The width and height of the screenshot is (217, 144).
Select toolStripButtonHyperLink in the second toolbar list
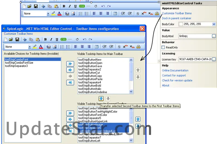[x=103, y=121]
